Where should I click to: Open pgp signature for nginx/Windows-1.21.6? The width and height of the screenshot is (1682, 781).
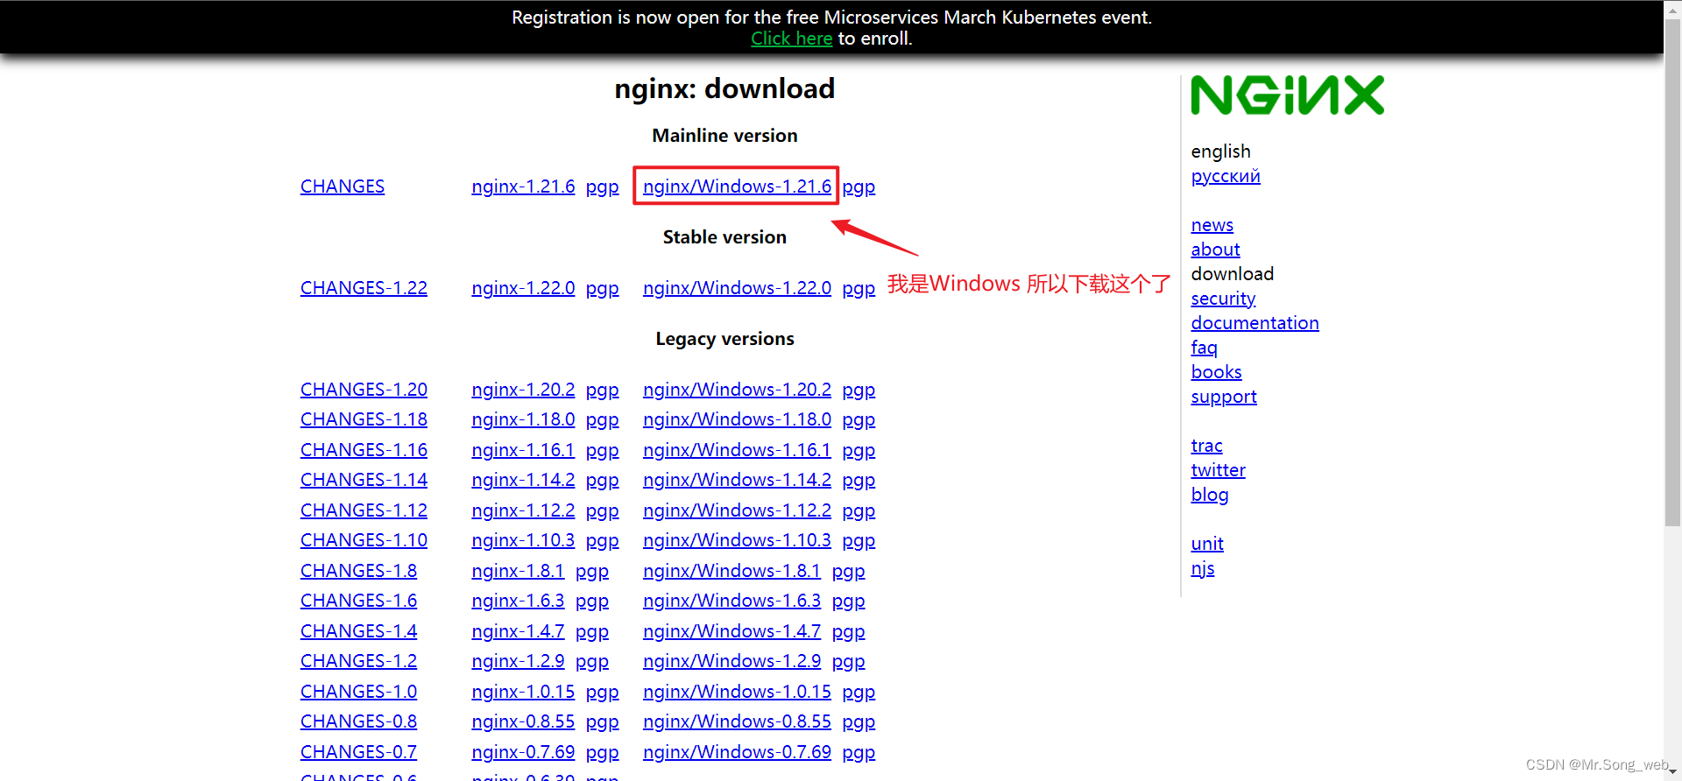(859, 186)
